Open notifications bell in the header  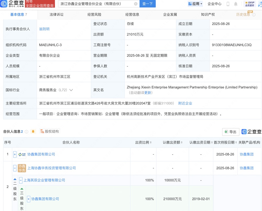(x=236, y=4)
